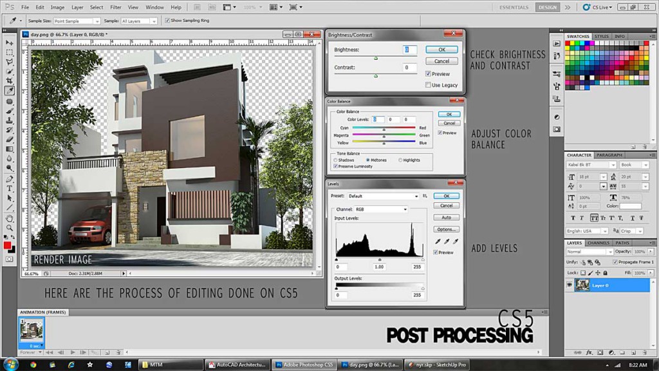Select the Pen tool
The height and width of the screenshot is (371, 659).
tap(9, 179)
